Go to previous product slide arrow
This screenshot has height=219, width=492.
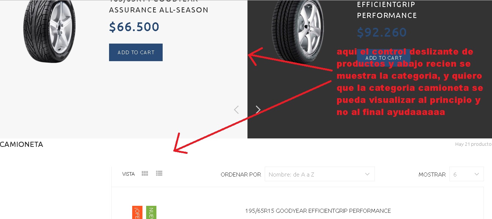[236, 109]
